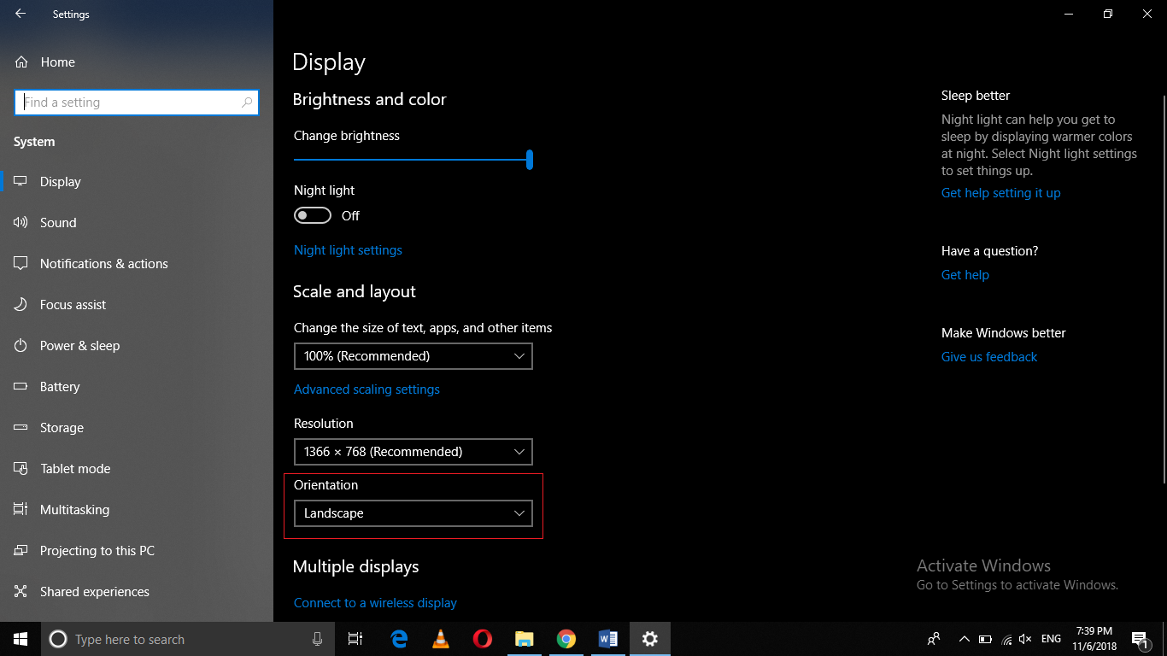
Task: Expand the text size scaling dropdown
Action: [413, 356]
